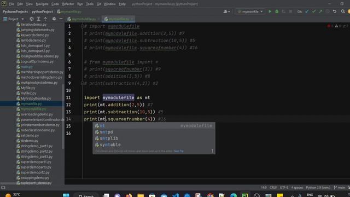Open lambdademo.py in Project tree
Viewport: 350px width, 197px height.
click(33, 40)
